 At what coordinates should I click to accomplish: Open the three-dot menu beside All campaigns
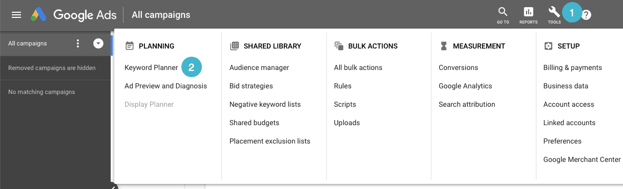click(78, 43)
